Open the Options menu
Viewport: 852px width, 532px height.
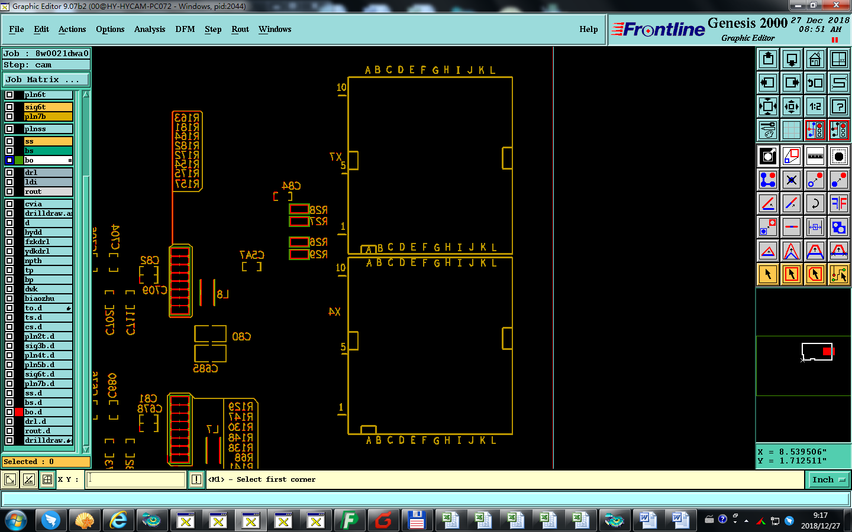click(110, 29)
